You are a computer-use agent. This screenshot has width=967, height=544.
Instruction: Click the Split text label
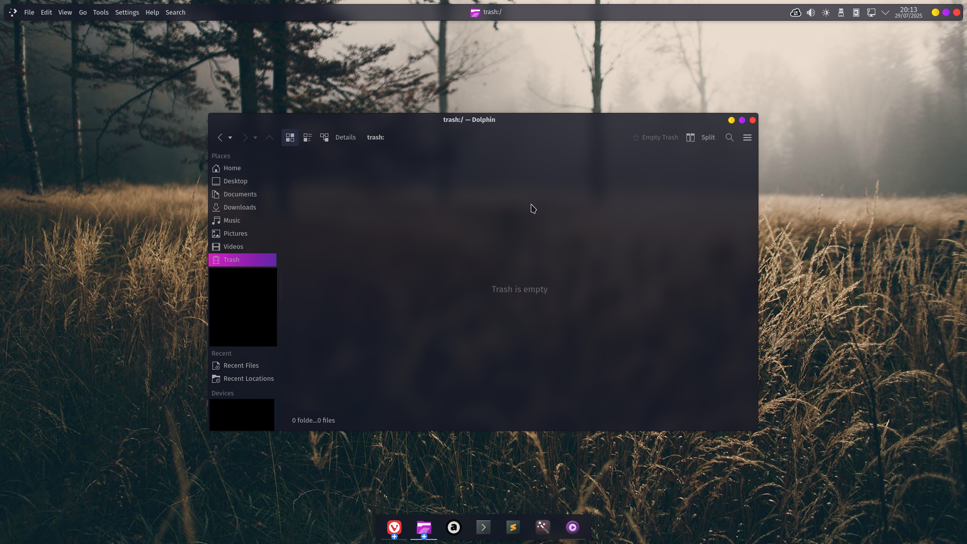[x=708, y=138]
